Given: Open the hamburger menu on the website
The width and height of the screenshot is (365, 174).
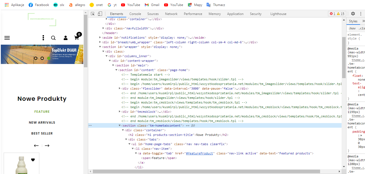Looking at the screenshot, I should coord(7,38).
